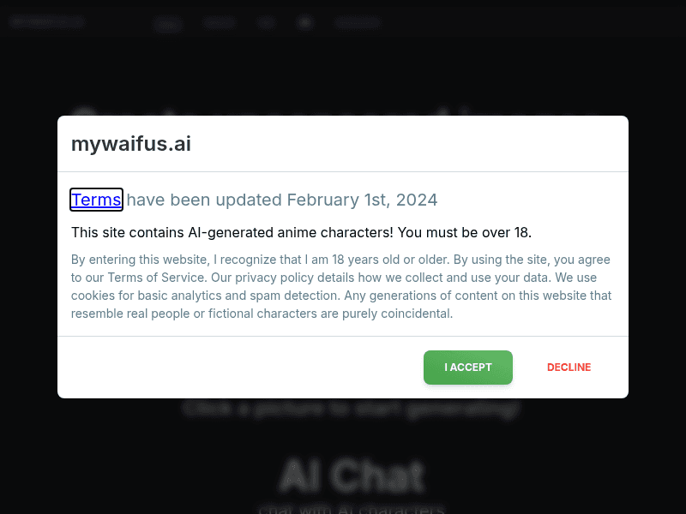Click the blurred 'Chat with AI characters' text
Screen dimensions: 686x514
click(352, 509)
